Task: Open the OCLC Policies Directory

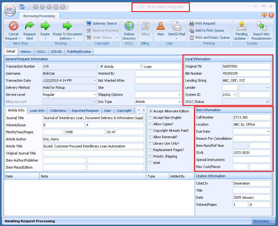Action: click(x=129, y=26)
